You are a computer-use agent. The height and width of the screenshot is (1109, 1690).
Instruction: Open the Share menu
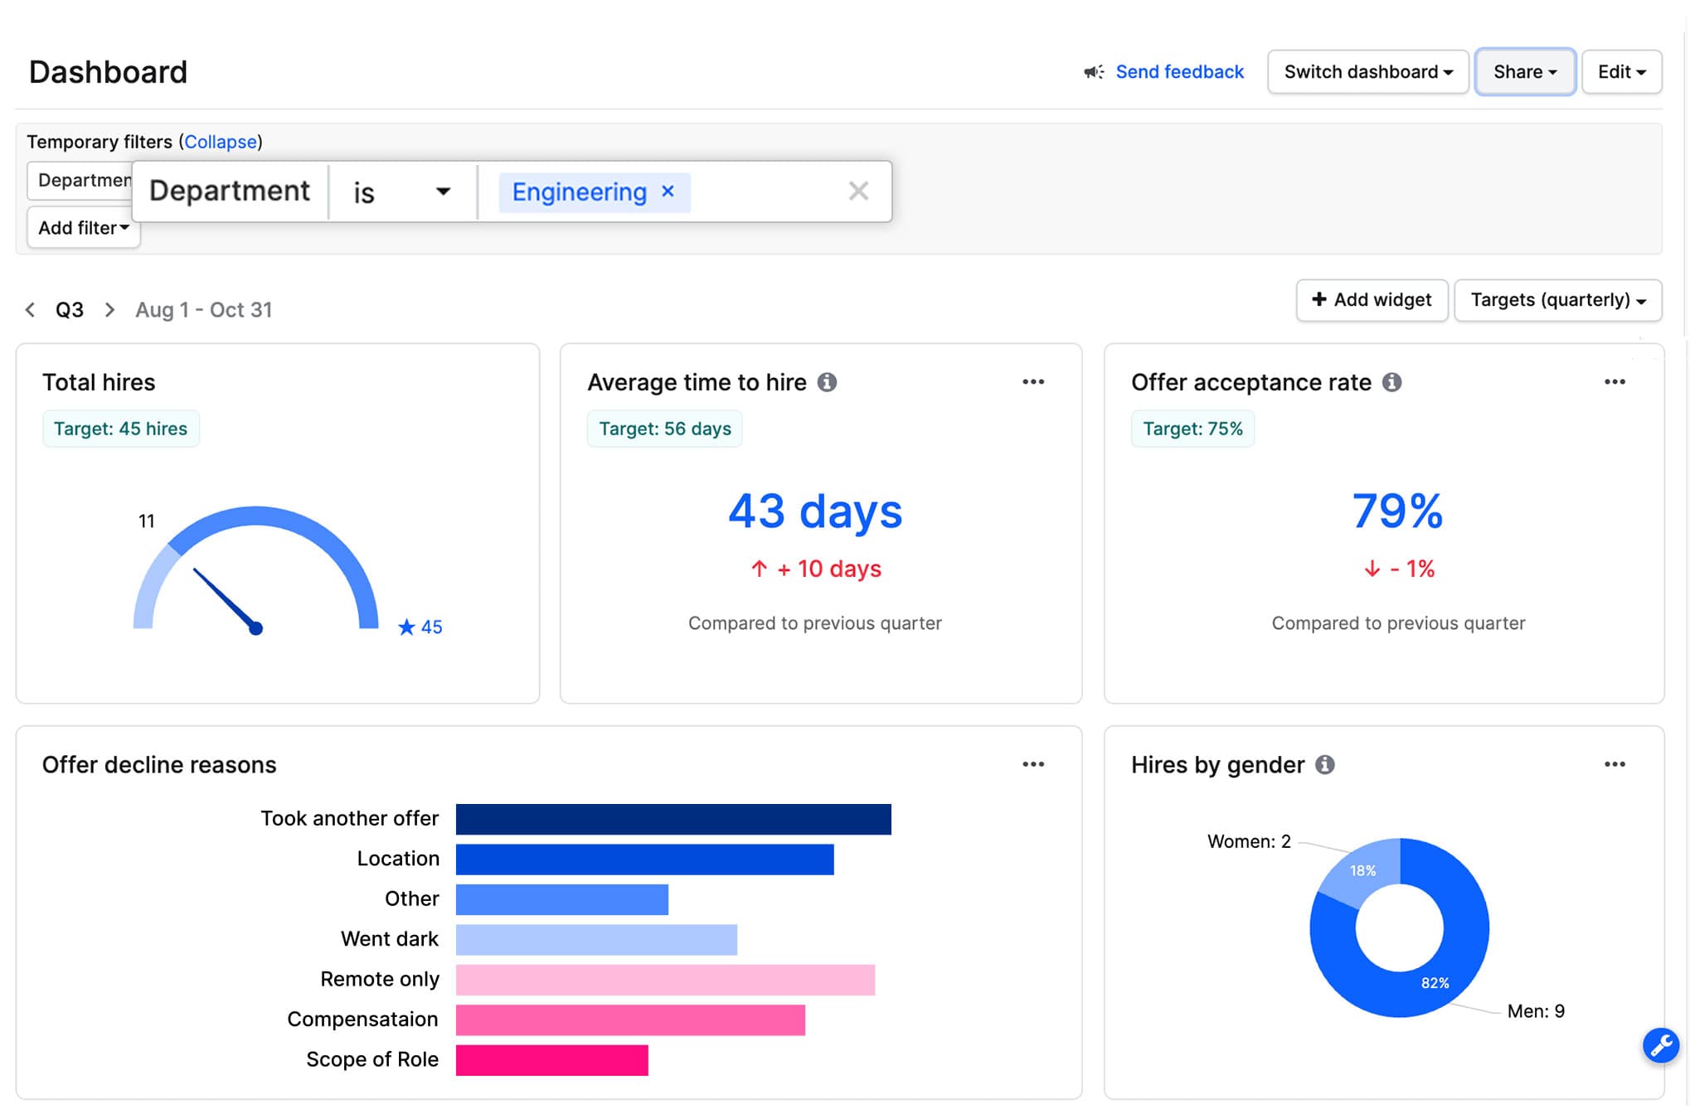[1524, 72]
